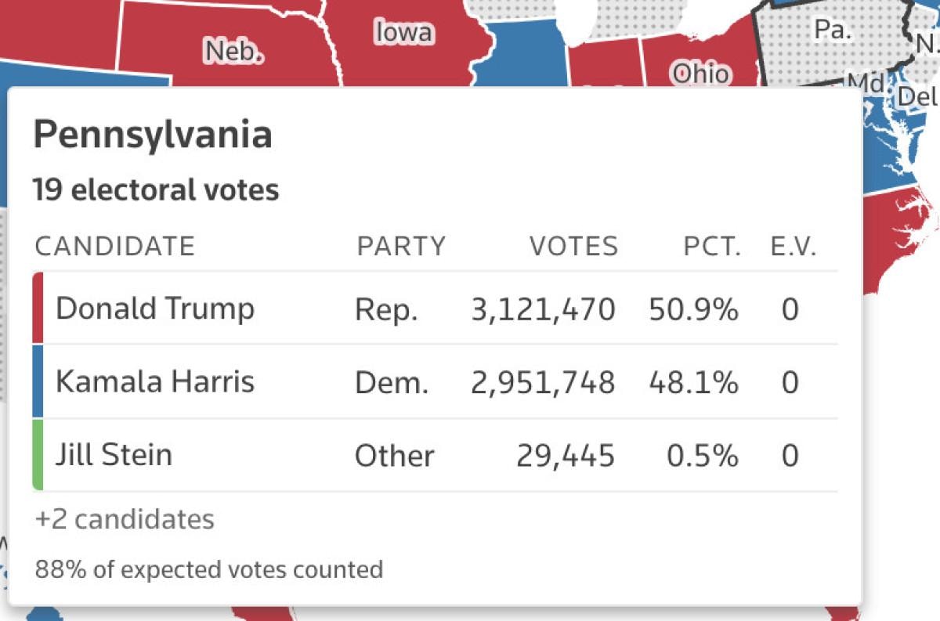Screen dimensions: 940x621
Task: Click the Nebraska state on the map
Action: point(233,51)
